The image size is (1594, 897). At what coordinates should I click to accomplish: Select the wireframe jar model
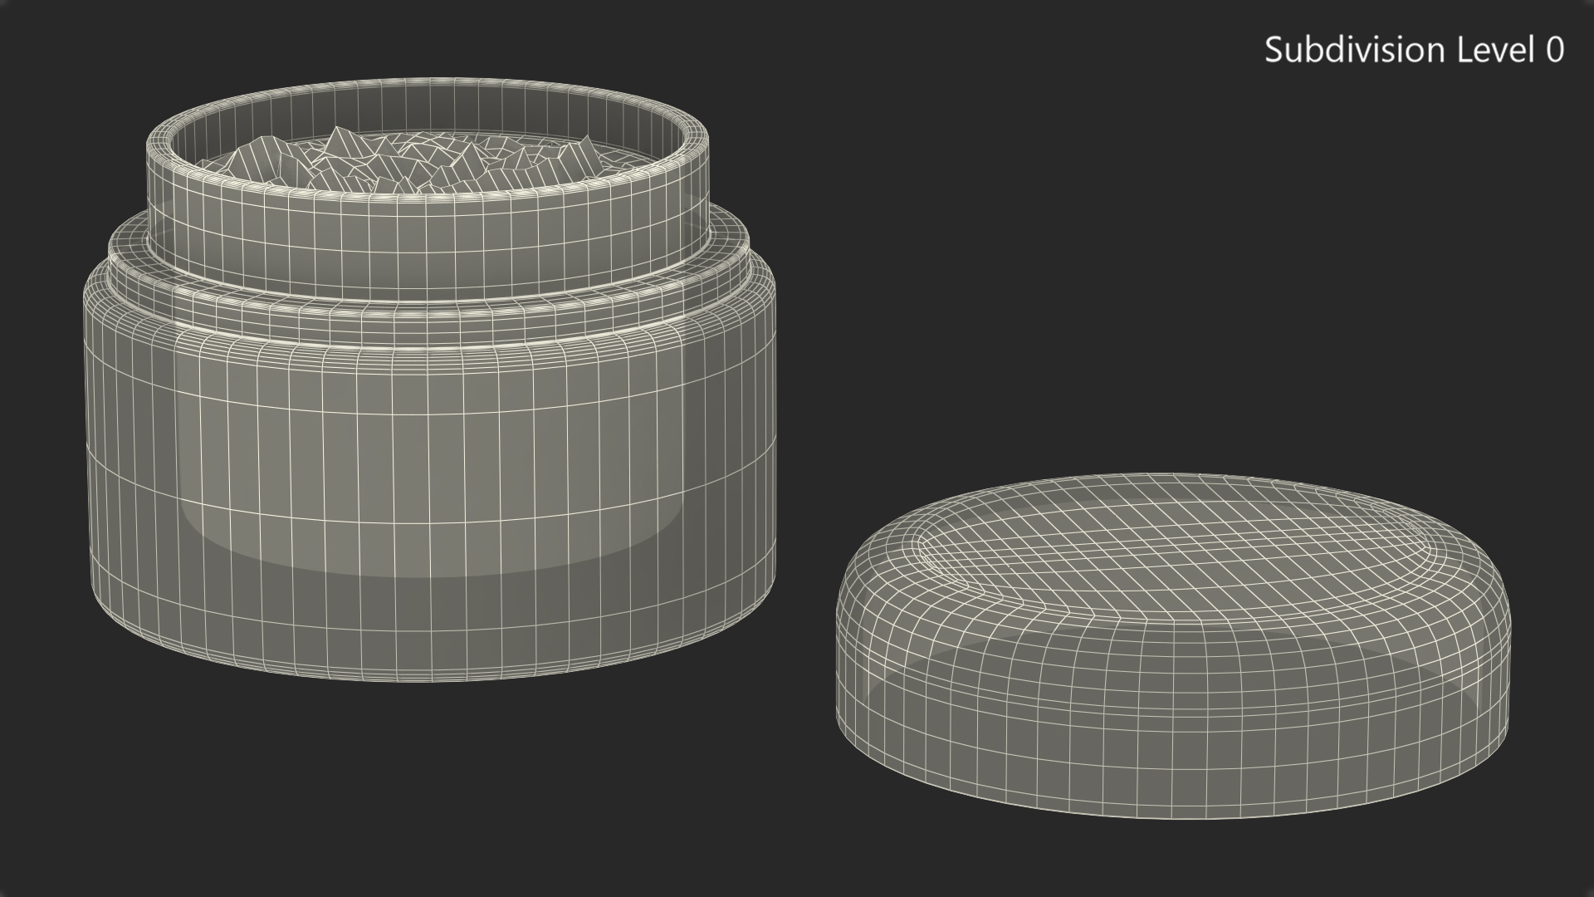pyautogui.click(x=431, y=380)
